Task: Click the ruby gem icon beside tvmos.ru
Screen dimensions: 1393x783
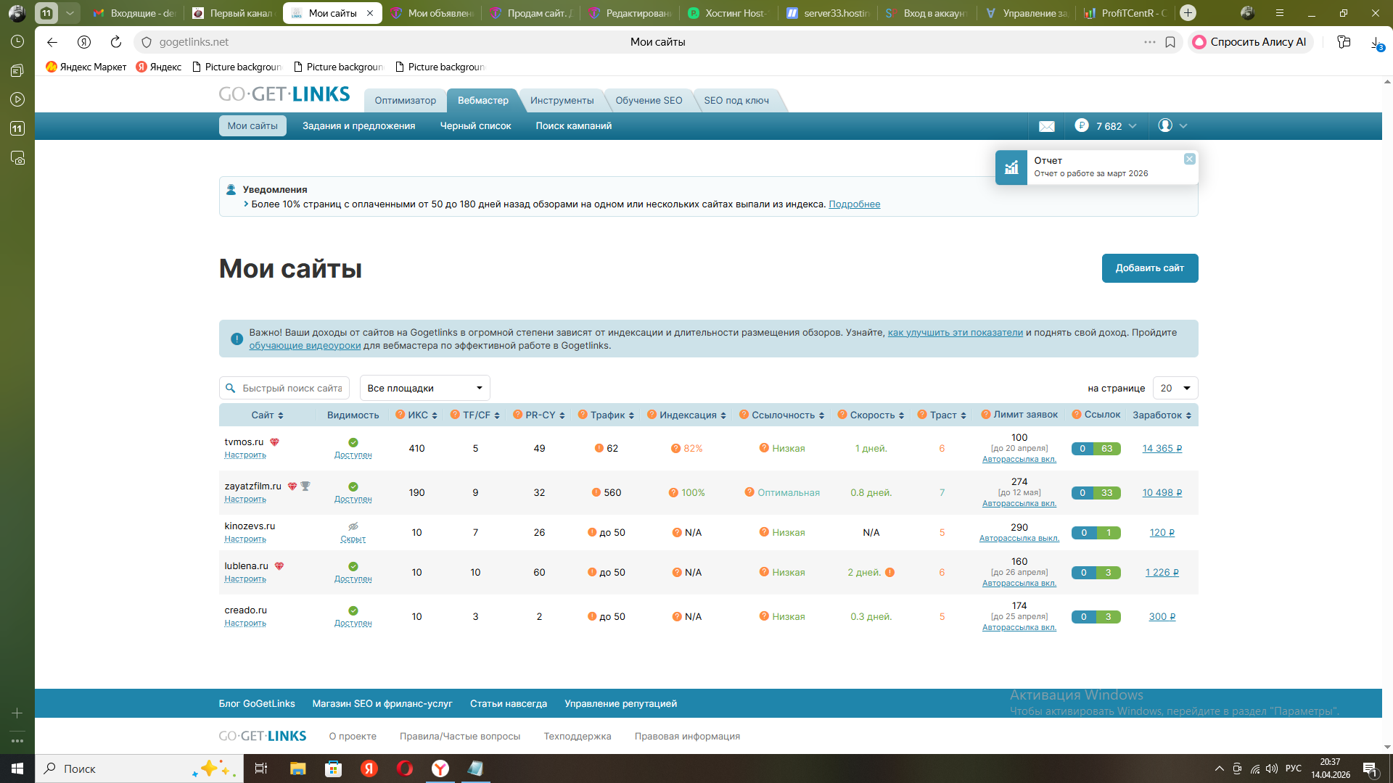Action: 274,442
